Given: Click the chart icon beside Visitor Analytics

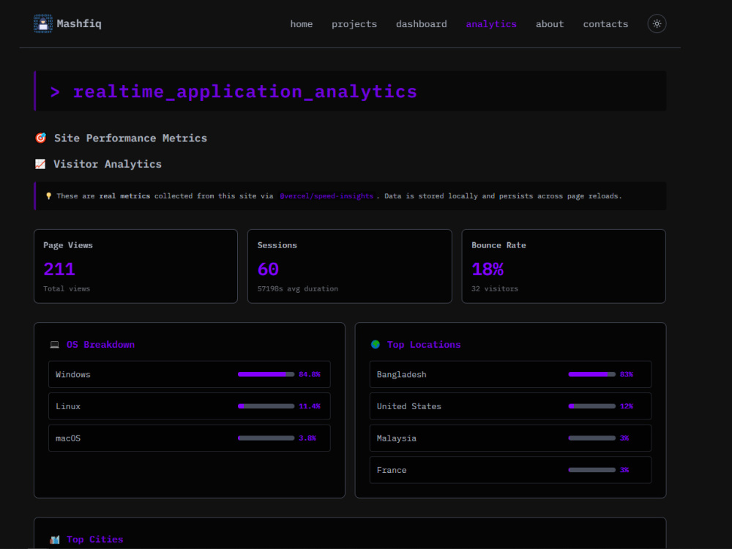Looking at the screenshot, I should click(x=40, y=164).
